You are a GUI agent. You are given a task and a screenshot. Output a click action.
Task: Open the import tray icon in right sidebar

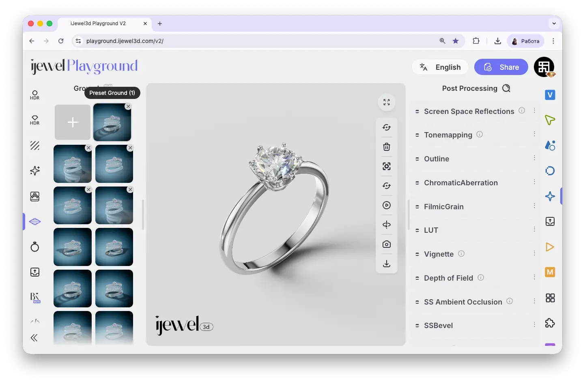coord(550,221)
